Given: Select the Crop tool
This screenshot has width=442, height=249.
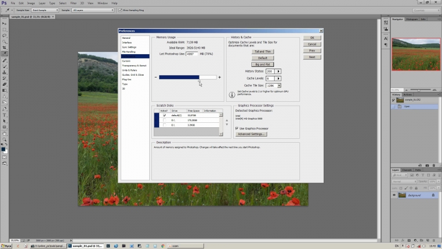Looking at the screenshot, I should pos(4,48).
